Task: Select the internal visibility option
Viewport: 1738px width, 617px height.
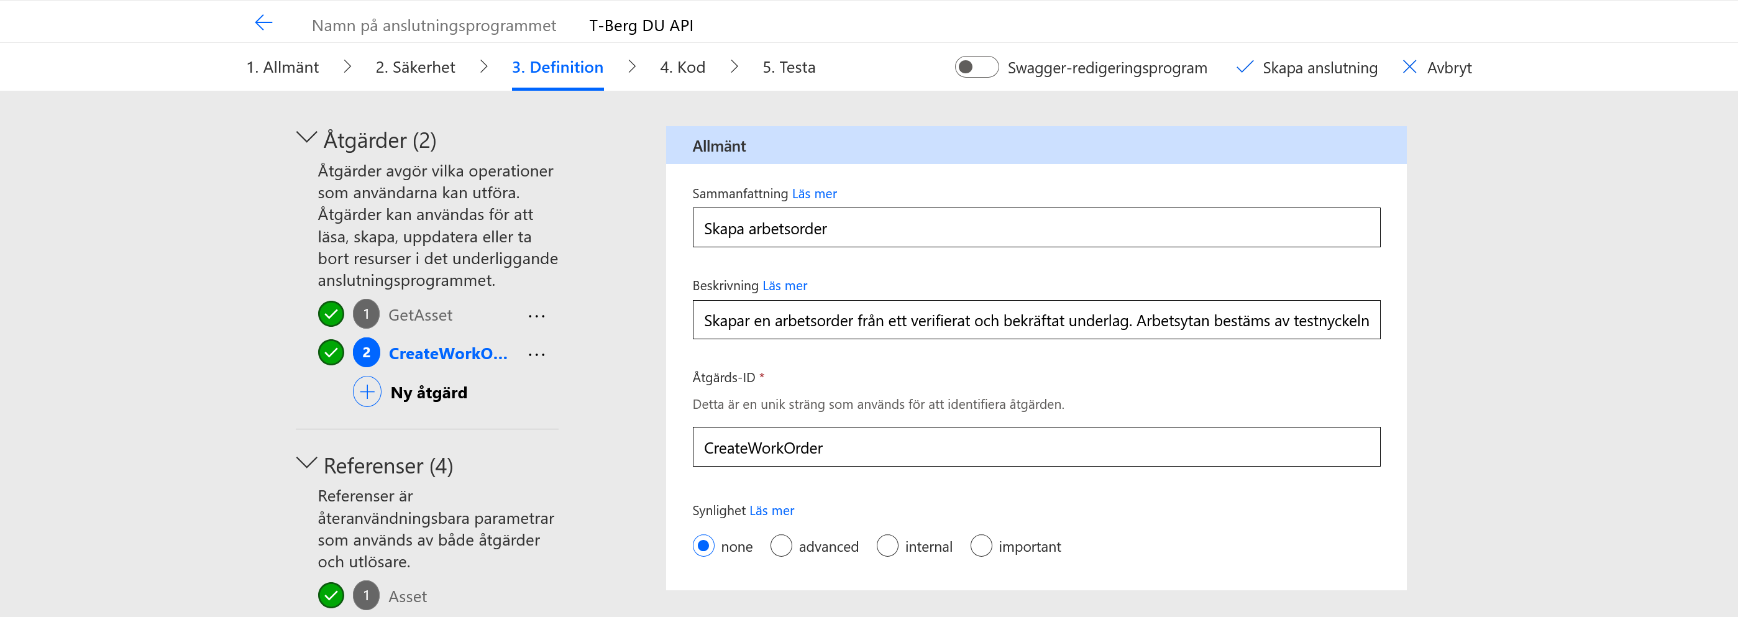Action: (887, 546)
